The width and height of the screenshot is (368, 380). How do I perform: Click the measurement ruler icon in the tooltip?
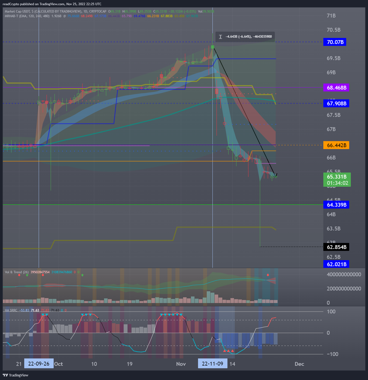tap(220, 37)
